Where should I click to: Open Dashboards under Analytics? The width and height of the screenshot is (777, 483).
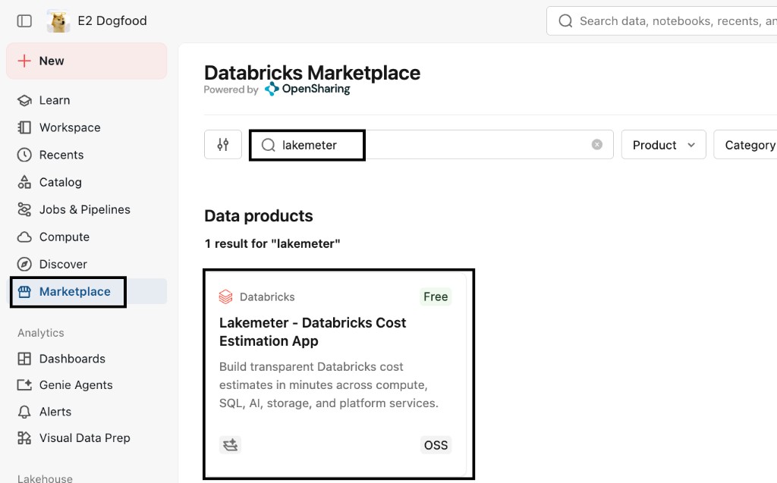(x=87, y=359)
